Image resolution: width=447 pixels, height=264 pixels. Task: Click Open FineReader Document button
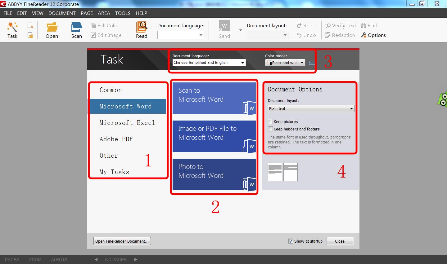pos(122,241)
